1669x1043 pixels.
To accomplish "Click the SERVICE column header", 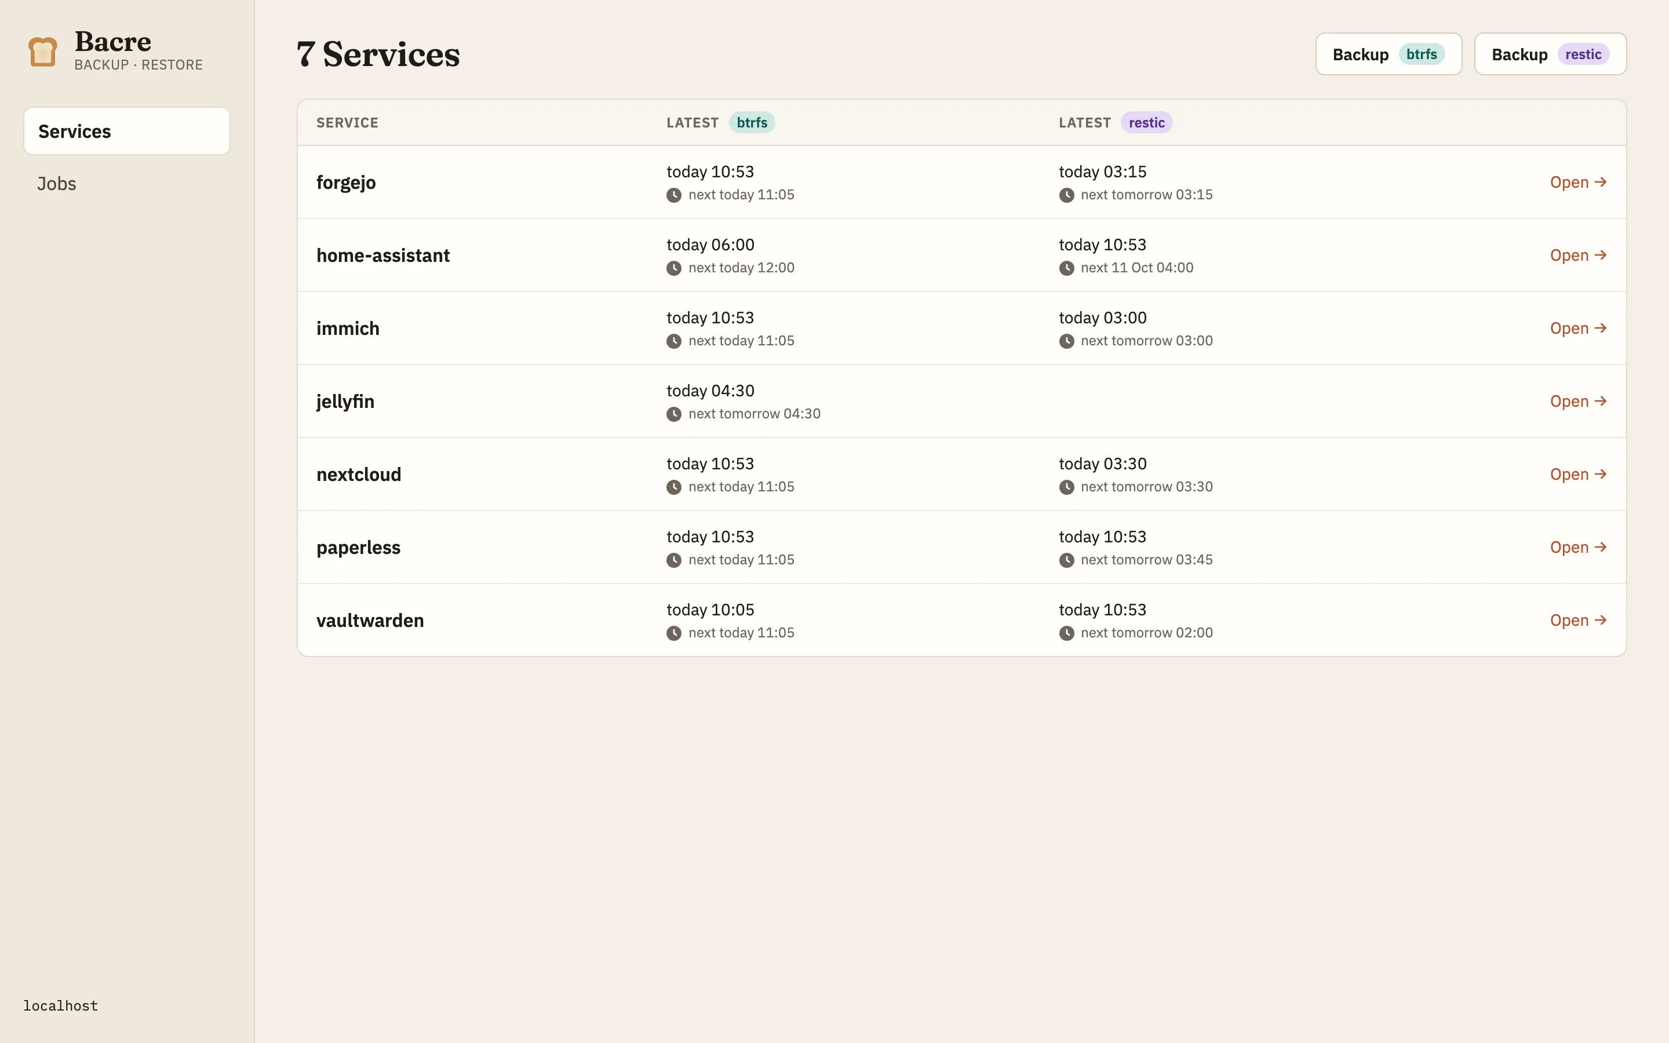I will [348, 123].
